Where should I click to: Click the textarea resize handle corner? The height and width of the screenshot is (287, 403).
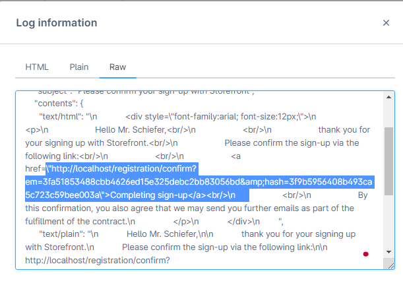(390, 265)
